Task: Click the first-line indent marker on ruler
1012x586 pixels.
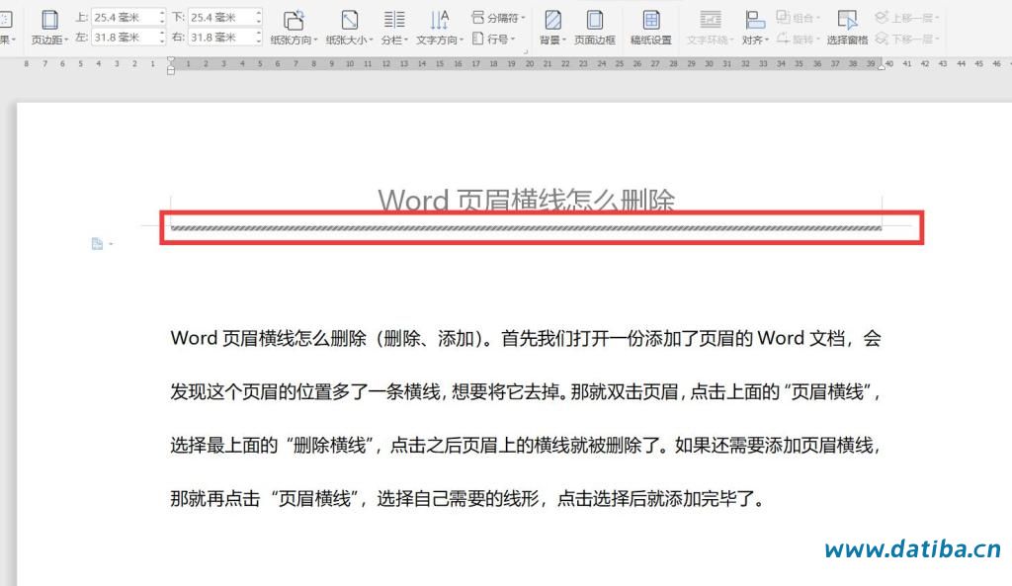Action: (x=170, y=60)
